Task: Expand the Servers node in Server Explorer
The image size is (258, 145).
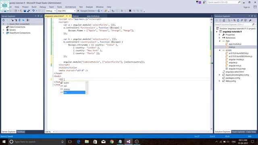Action: 4,30
